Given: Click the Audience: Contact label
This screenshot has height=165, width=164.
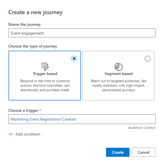Looking at the screenshot, I should pyautogui.click(x=142, y=128).
